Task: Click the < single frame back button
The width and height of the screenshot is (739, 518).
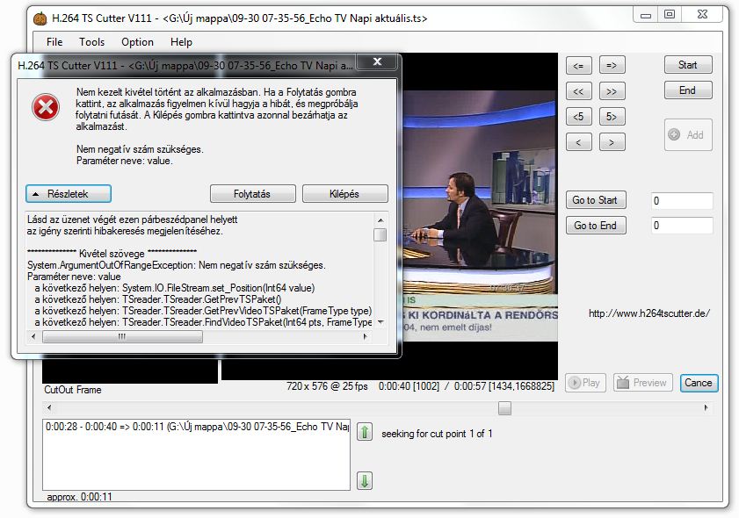Action: point(579,141)
